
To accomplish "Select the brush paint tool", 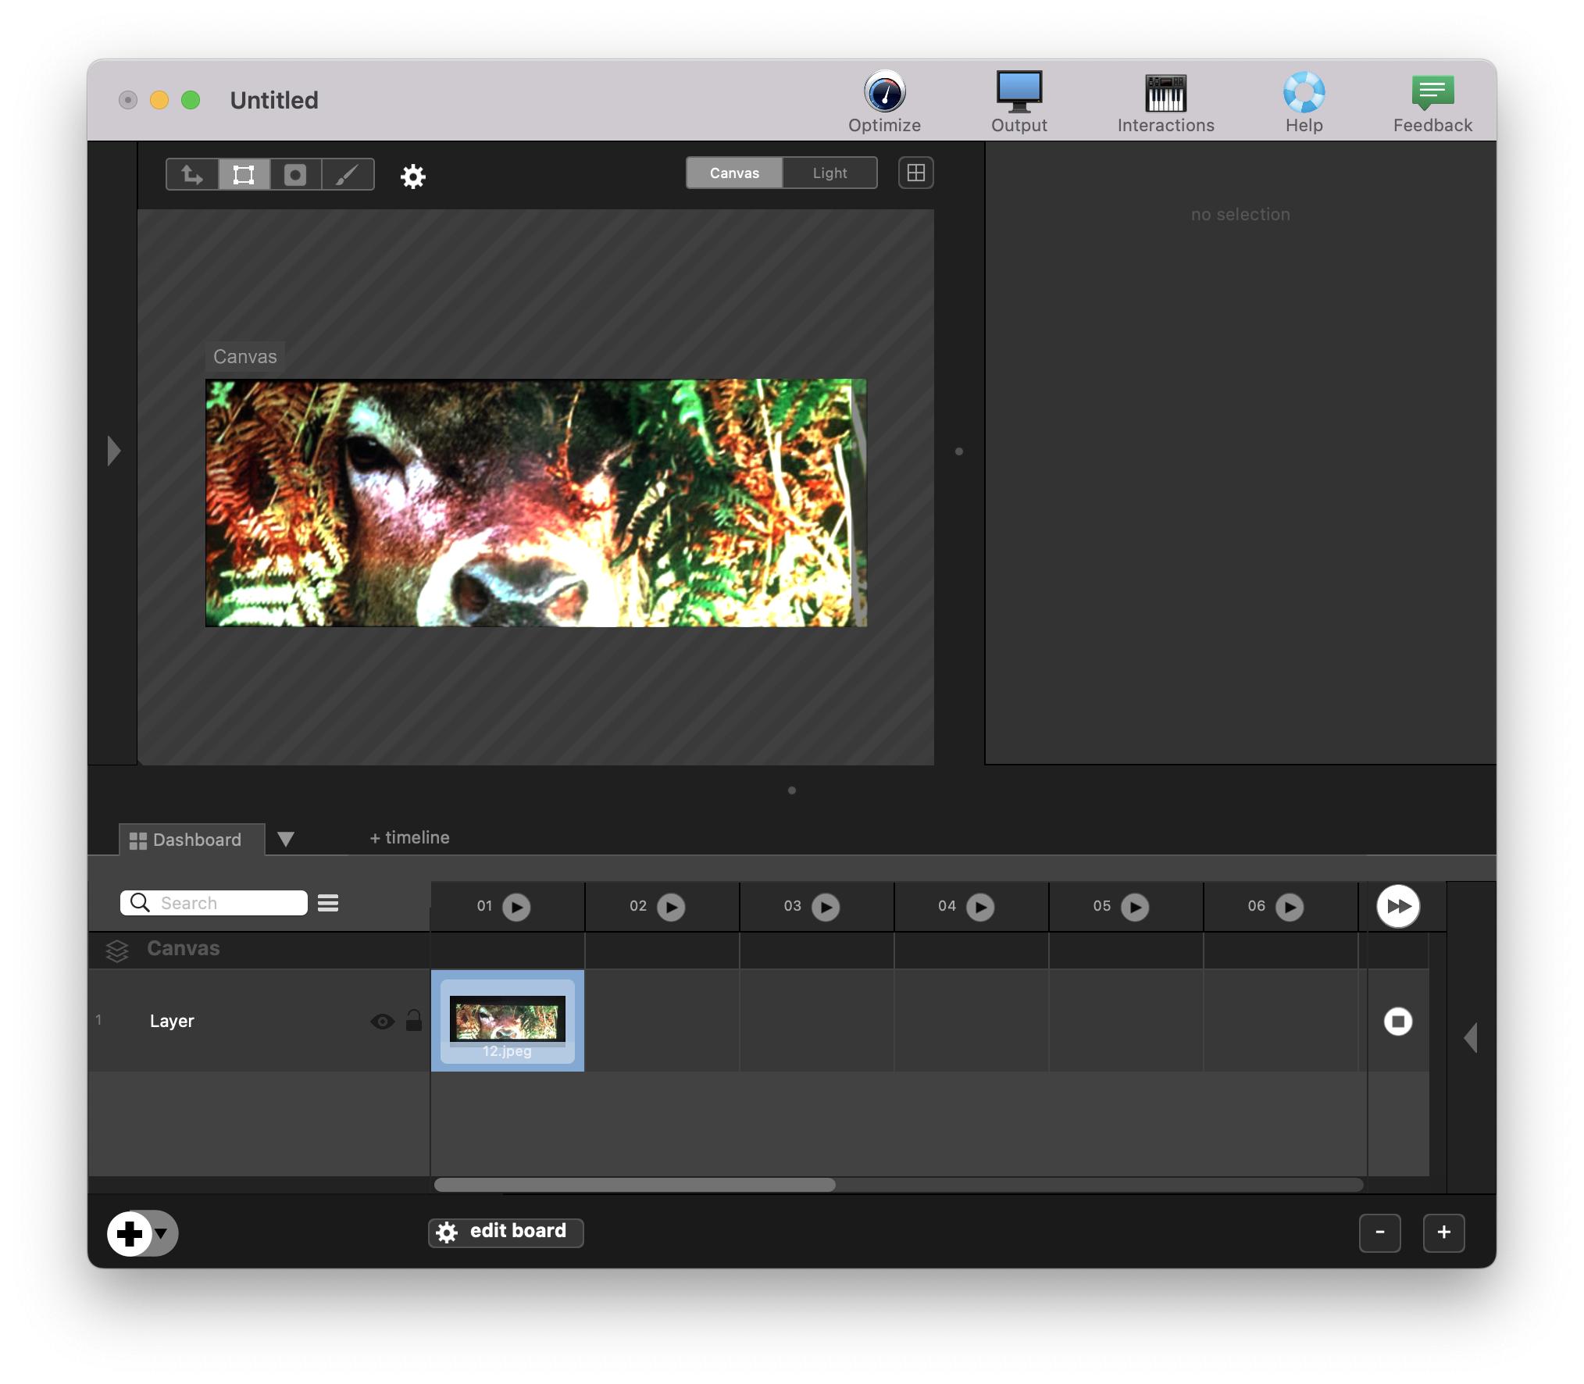I will [347, 174].
